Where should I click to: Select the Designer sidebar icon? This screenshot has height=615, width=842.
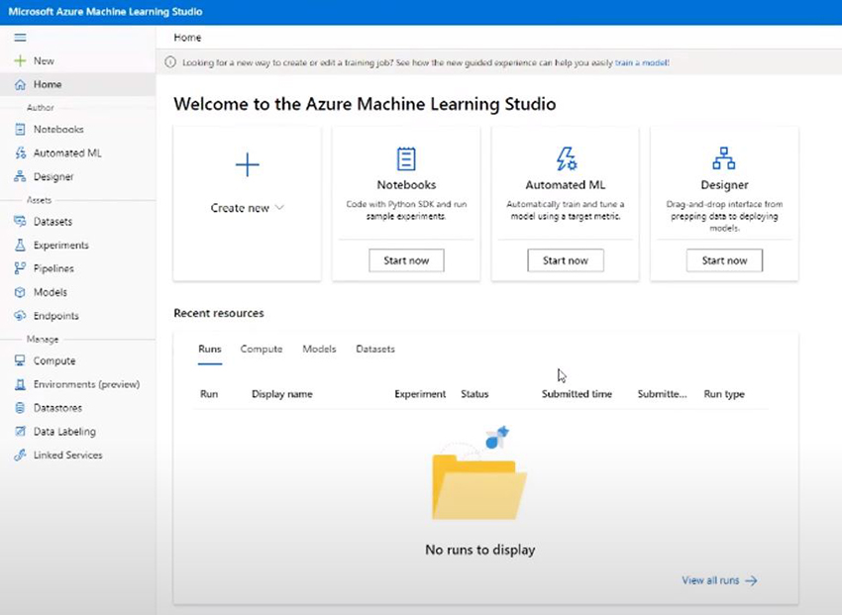[x=20, y=177]
